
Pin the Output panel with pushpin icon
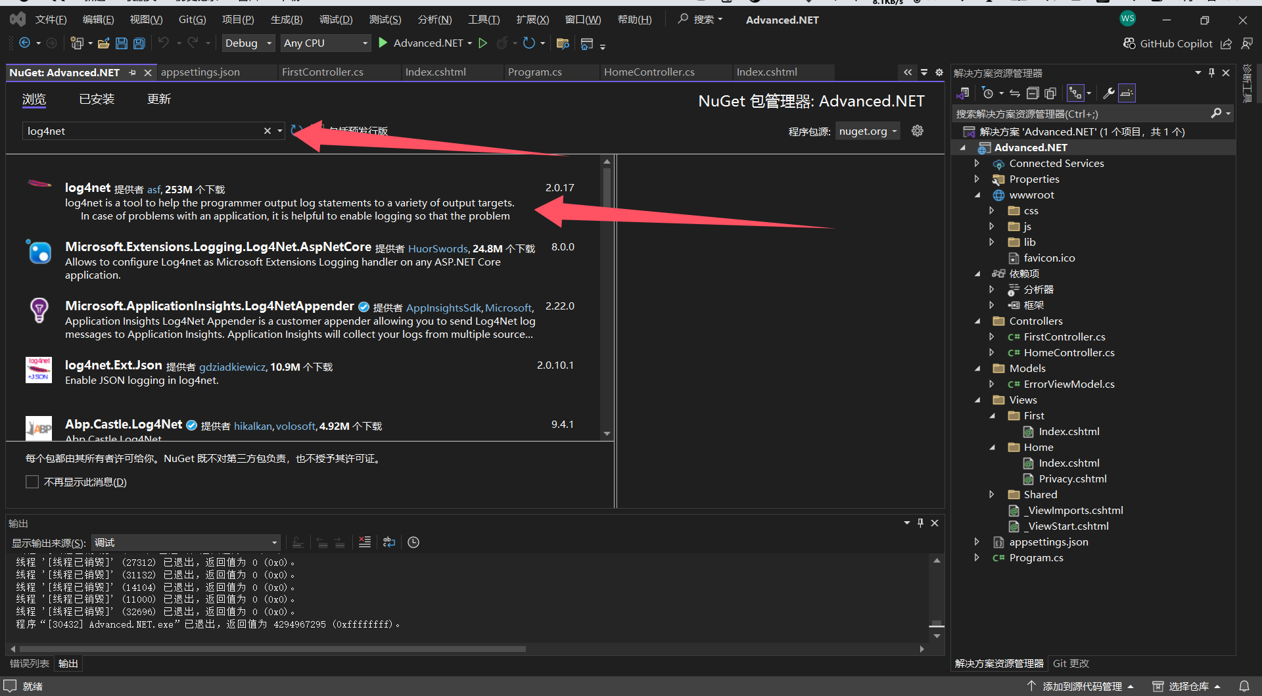pos(920,523)
